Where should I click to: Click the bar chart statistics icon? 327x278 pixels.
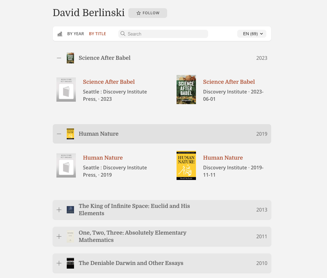tap(60, 34)
